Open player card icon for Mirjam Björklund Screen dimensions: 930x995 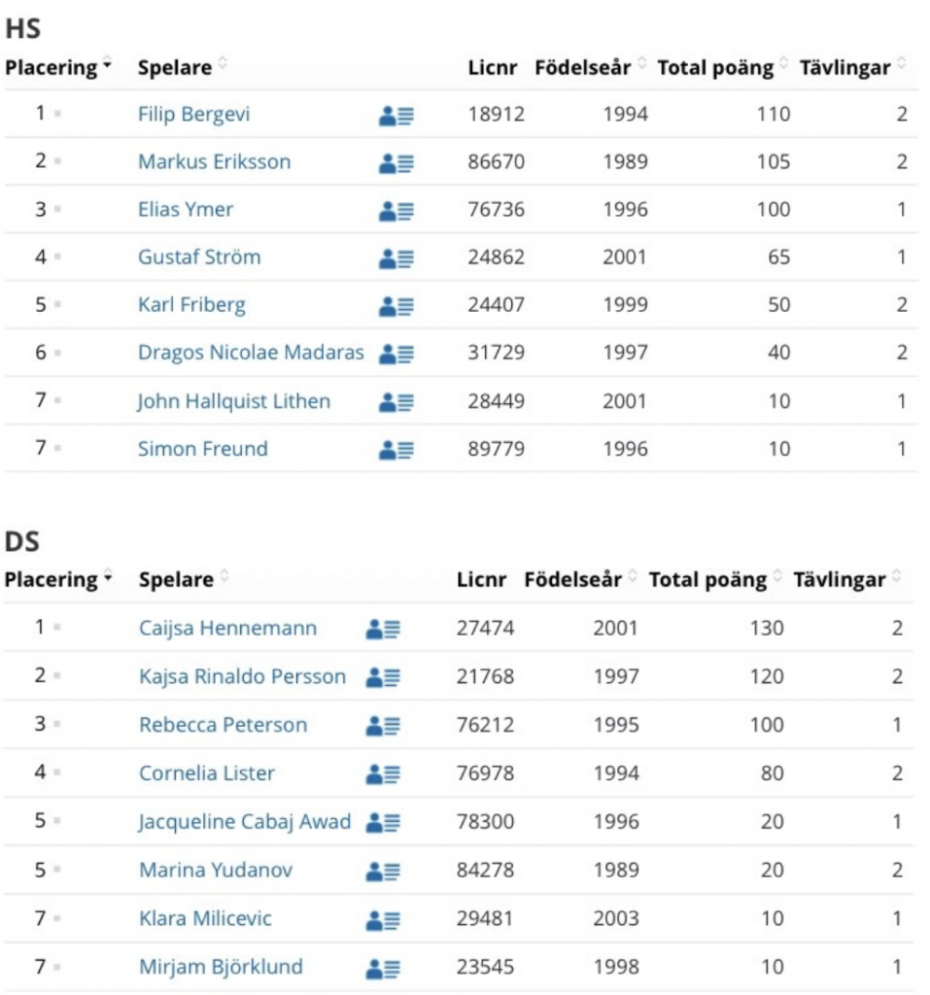point(383,969)
